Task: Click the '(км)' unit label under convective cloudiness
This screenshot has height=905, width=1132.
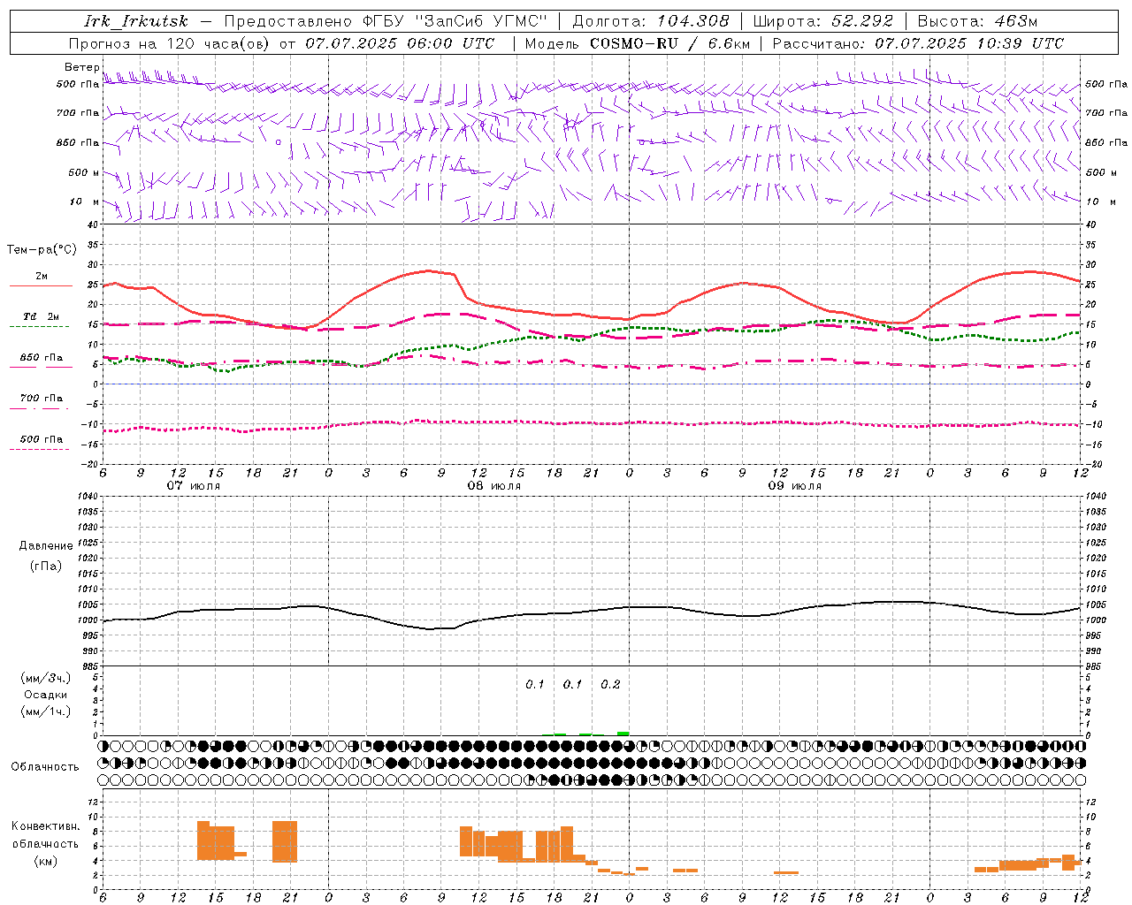Action: [46, 861]
